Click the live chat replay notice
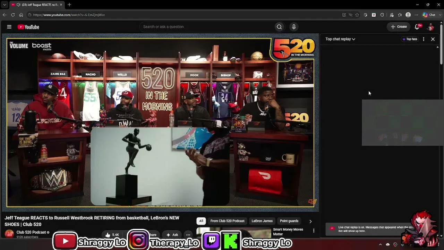The width and height of the screenshot is (444, 250). (376, 229)
